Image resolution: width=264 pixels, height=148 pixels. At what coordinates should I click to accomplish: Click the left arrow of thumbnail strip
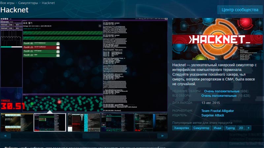coord(6,136)
